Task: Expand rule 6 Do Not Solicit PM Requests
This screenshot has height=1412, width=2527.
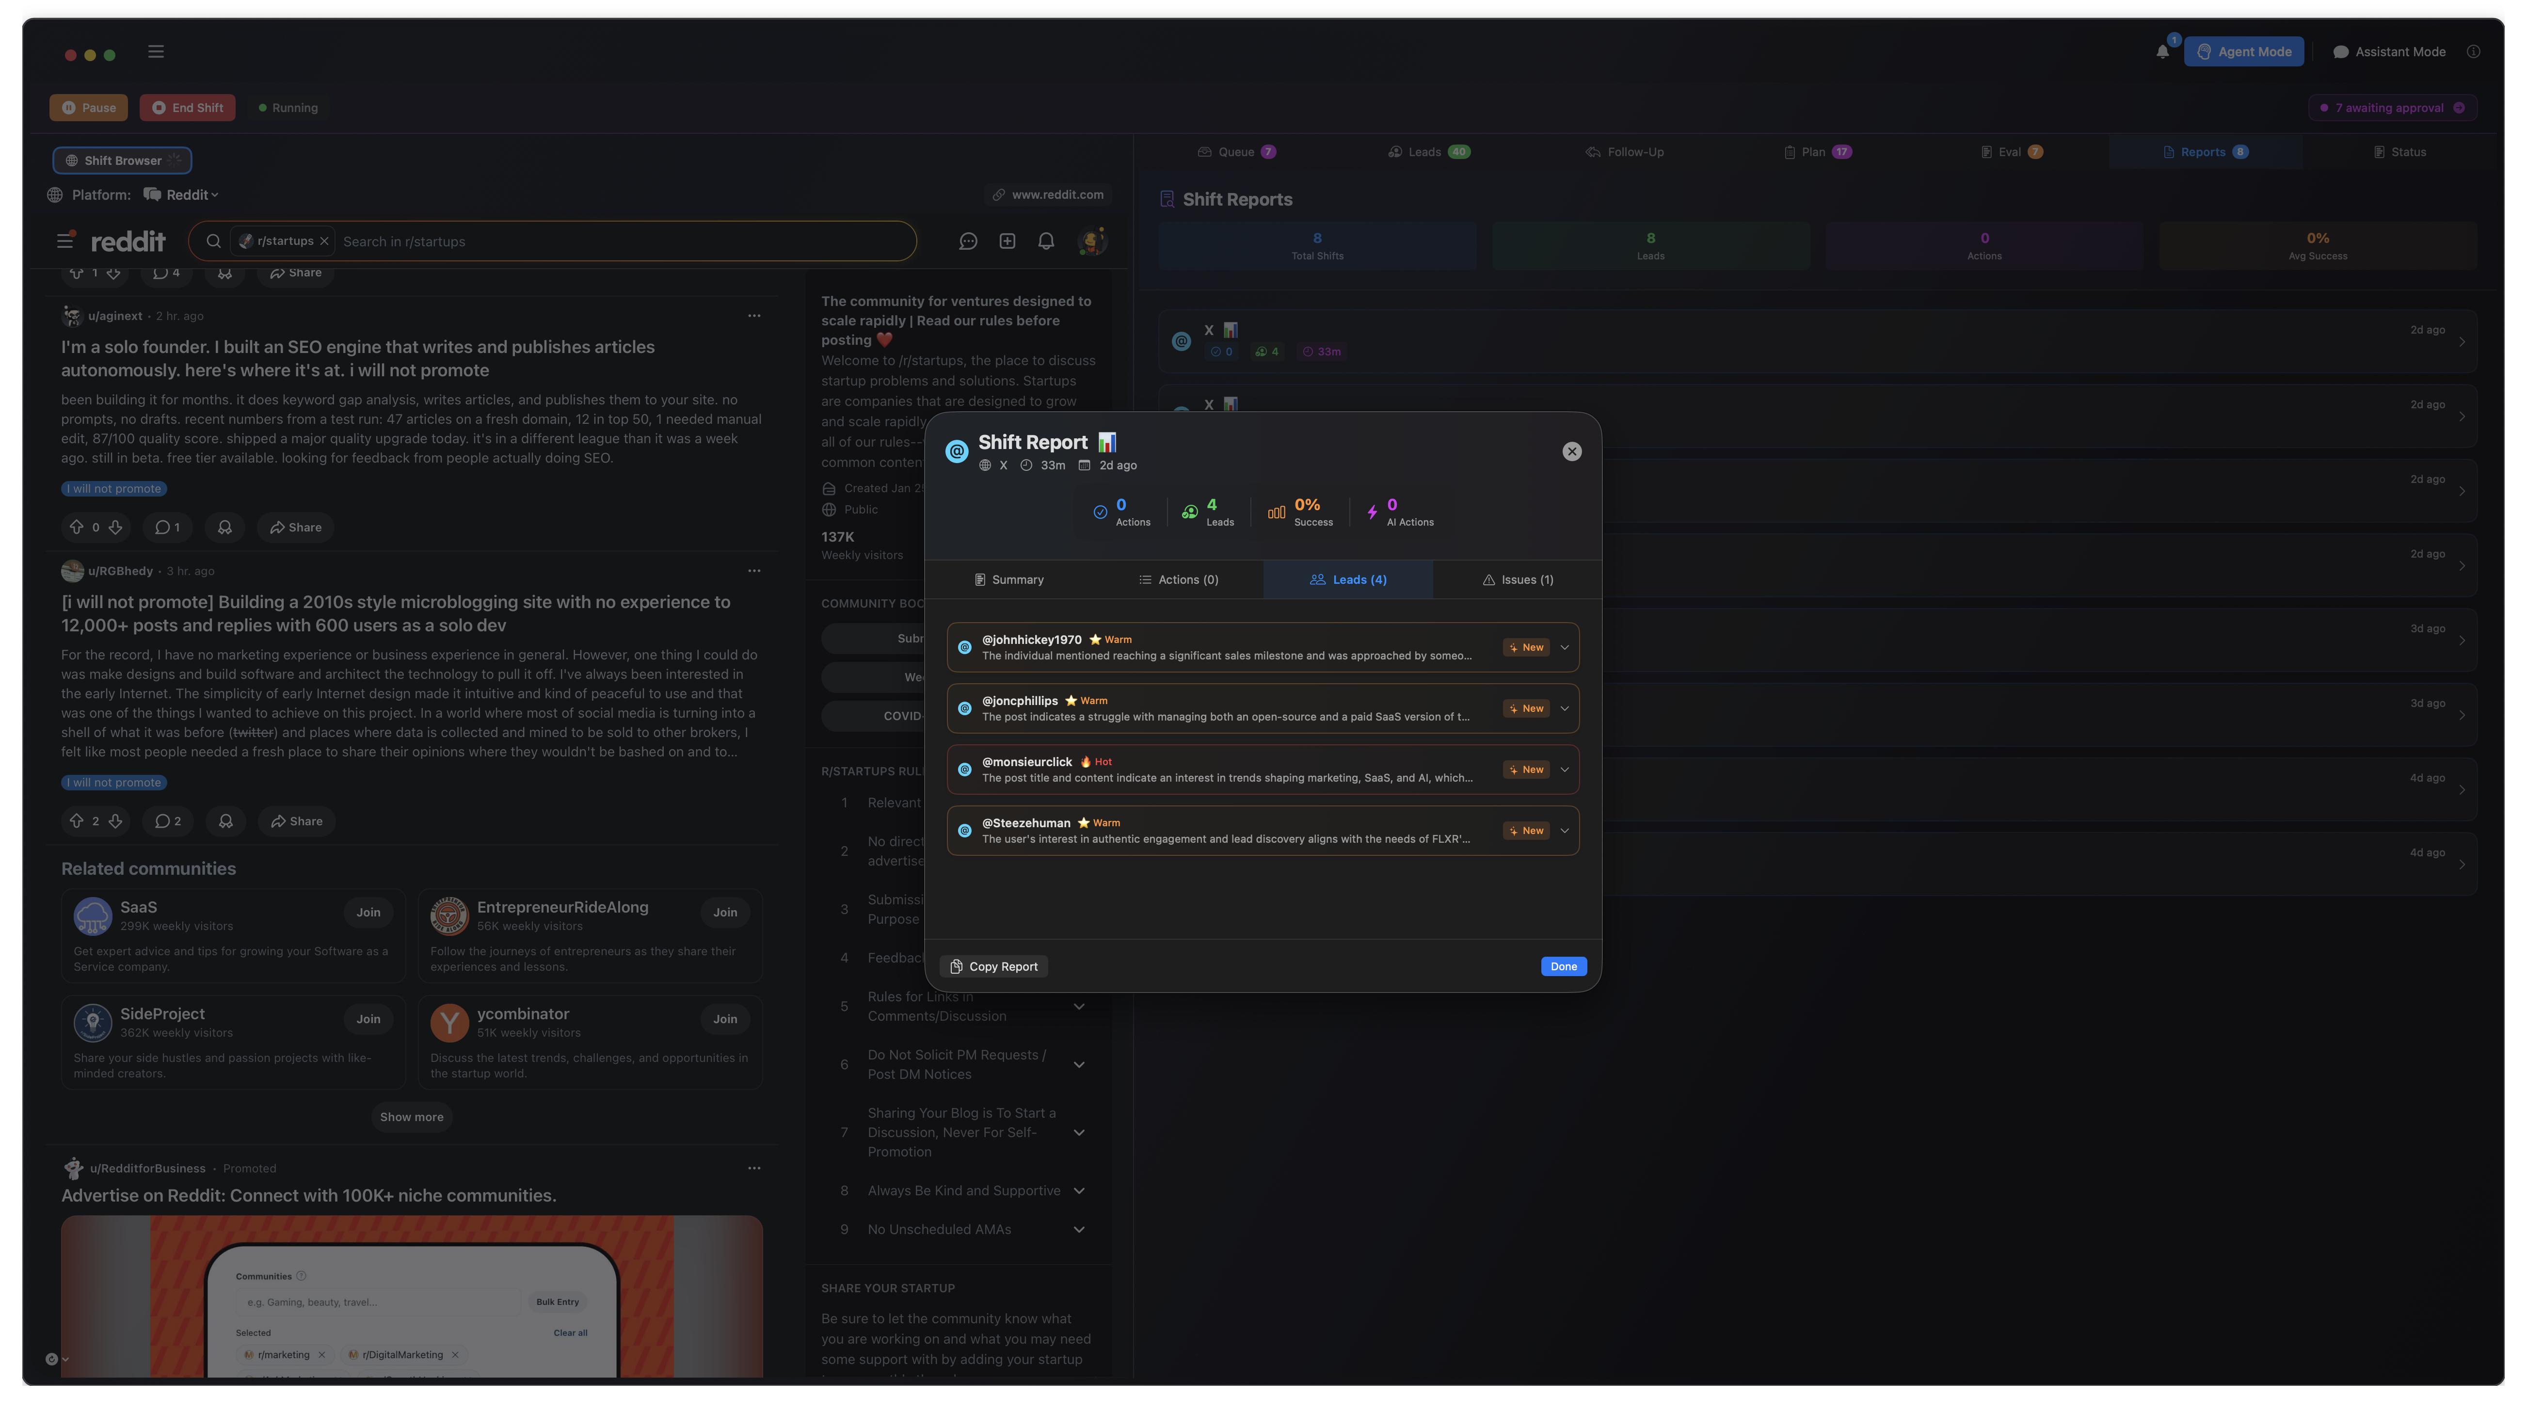Action: [x=1078, y=1065]
